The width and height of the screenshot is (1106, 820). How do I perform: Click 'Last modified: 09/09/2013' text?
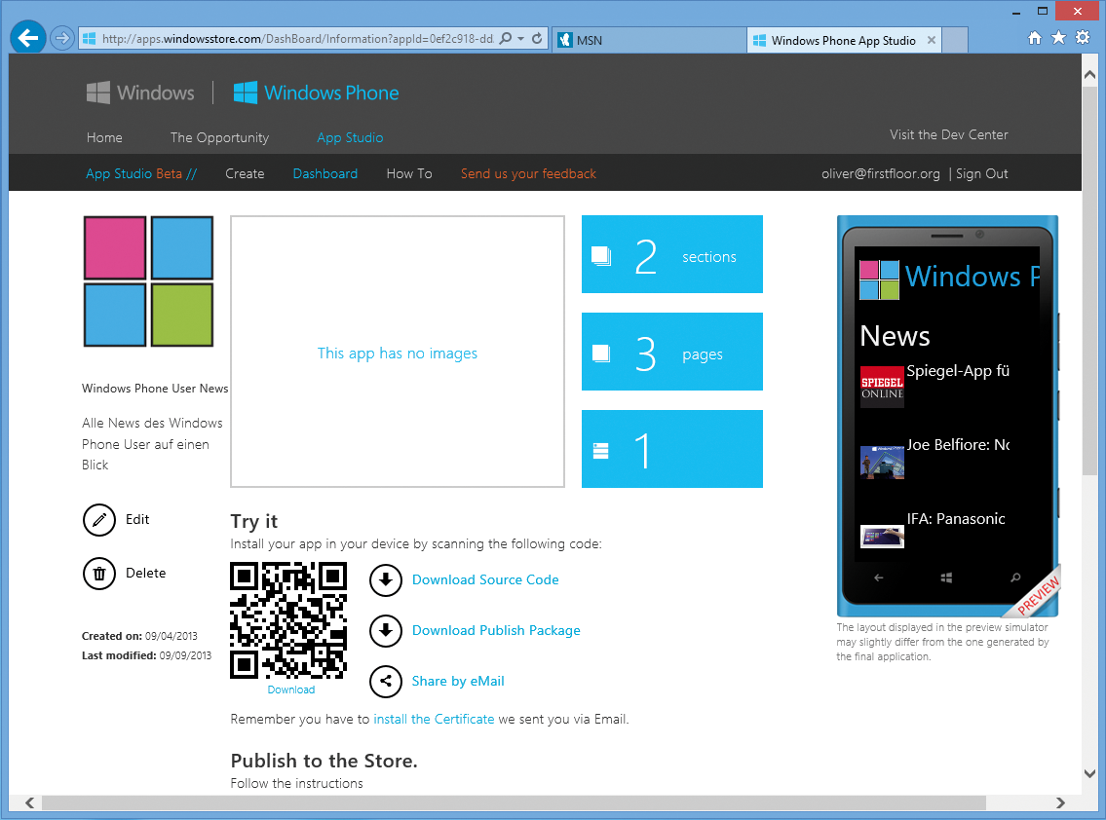tap(147, 655)
